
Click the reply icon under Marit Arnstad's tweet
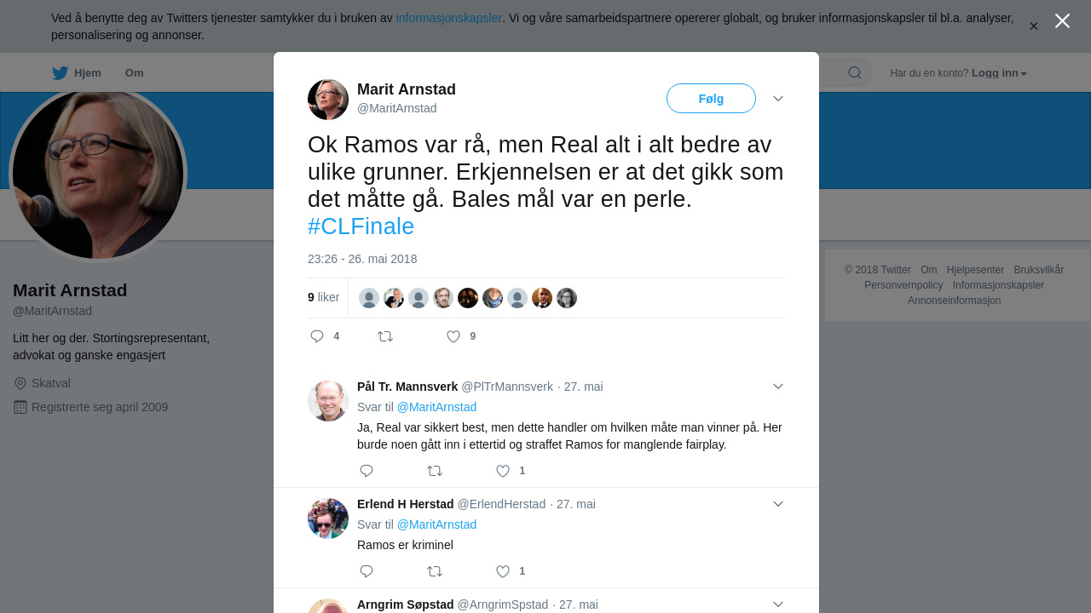coord(317,336)
